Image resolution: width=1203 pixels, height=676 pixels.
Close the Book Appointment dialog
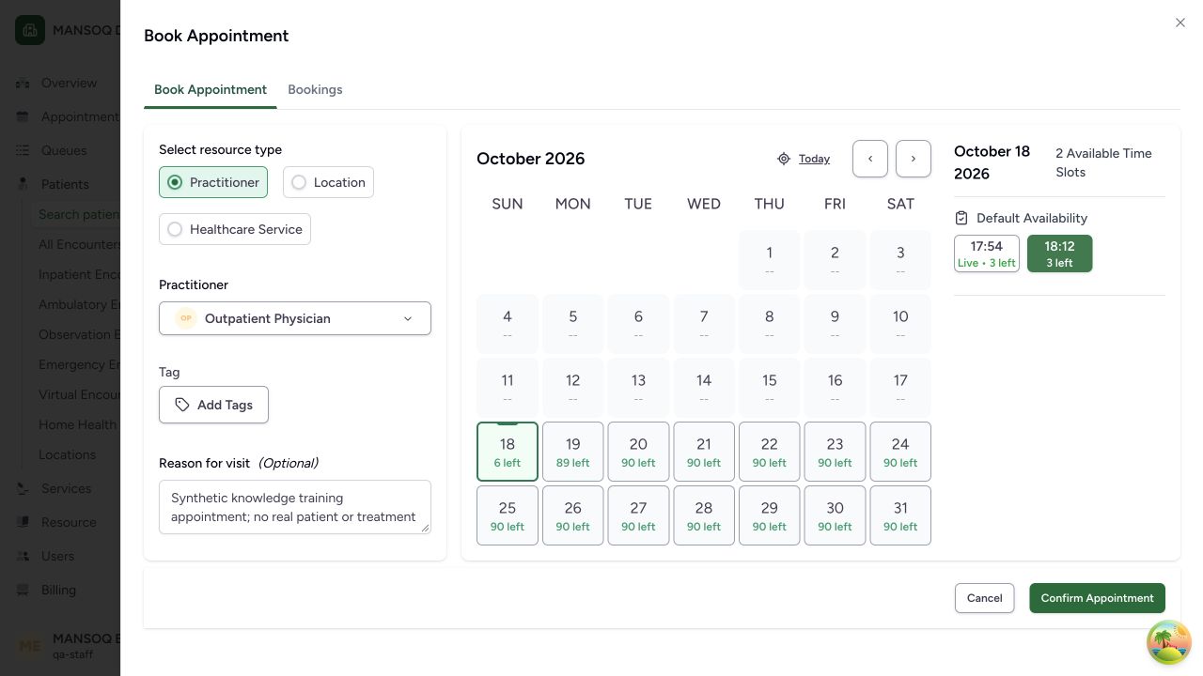point(1180,23)
